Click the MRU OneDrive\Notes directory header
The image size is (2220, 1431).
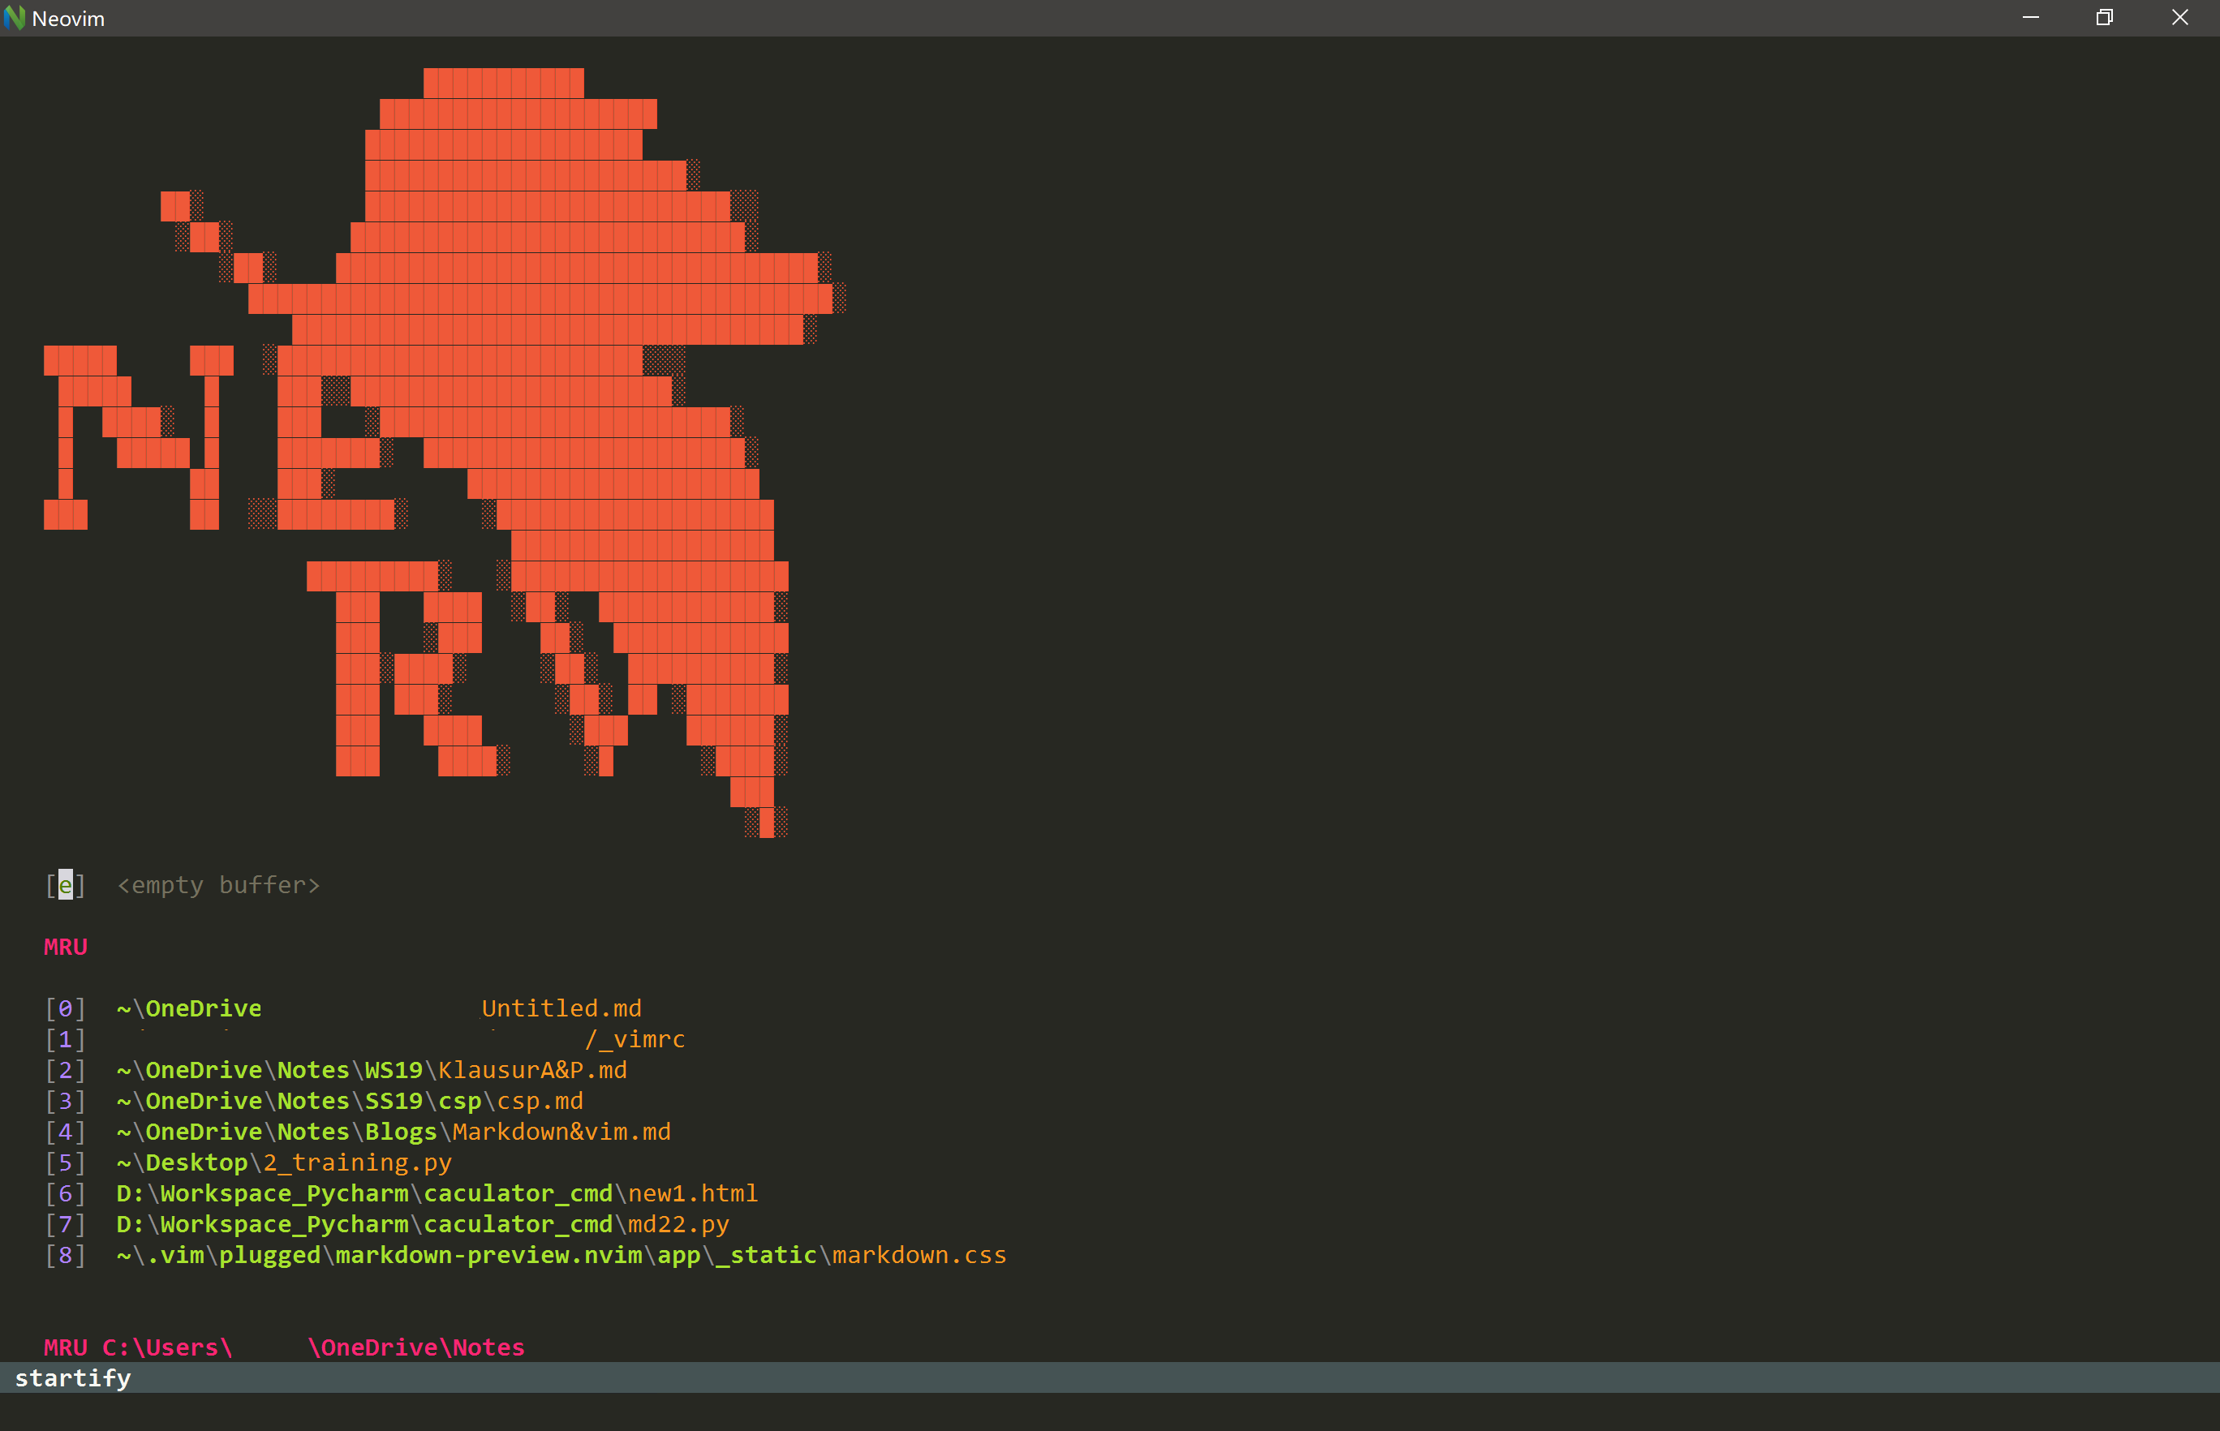point(283,1347)
